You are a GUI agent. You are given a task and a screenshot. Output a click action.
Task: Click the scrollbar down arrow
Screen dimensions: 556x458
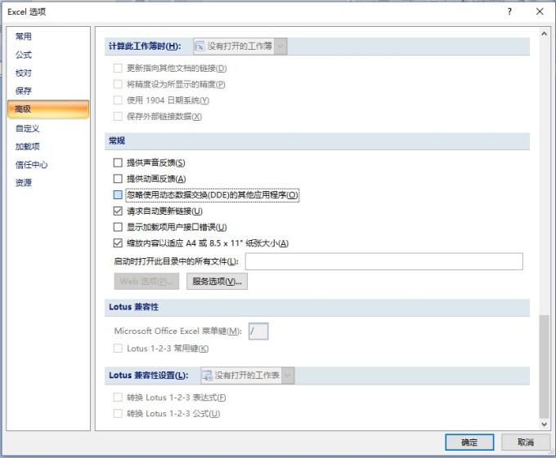pos(544,424)
